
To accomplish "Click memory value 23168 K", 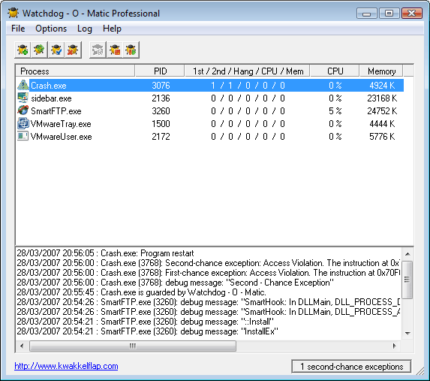I will click(382, 98).
